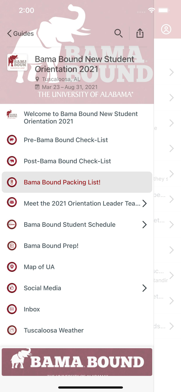Tap the Bama Bound Prep document icon
This screenshot has width=181, height=392.
click(12, 246)
